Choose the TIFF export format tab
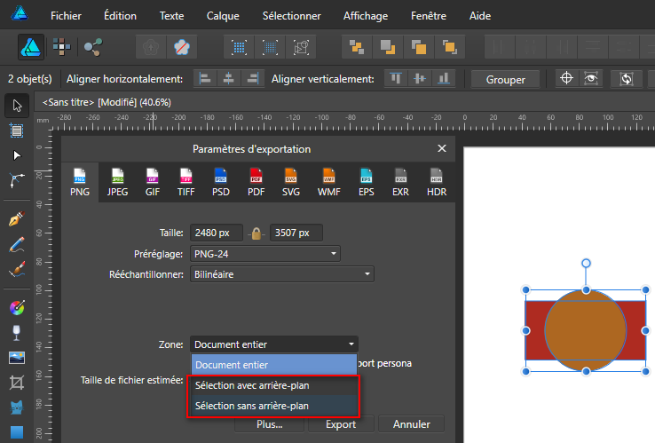 tap(185, 182)
